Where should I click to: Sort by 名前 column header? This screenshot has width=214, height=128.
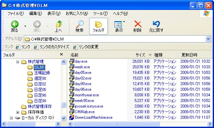click(x=97, y=55)
